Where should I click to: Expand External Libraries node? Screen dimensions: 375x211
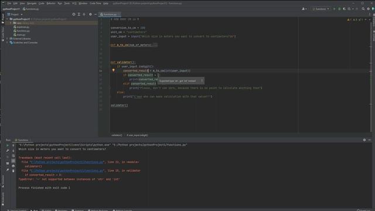tap(8, 39)
